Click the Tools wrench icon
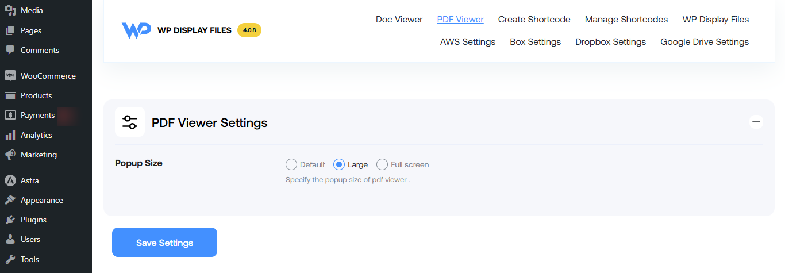This screenshot has width=785, height=273. coord(10,259)
